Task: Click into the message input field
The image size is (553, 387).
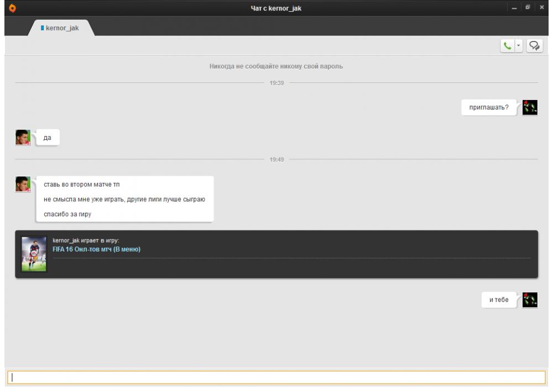Action: point(276,377)
